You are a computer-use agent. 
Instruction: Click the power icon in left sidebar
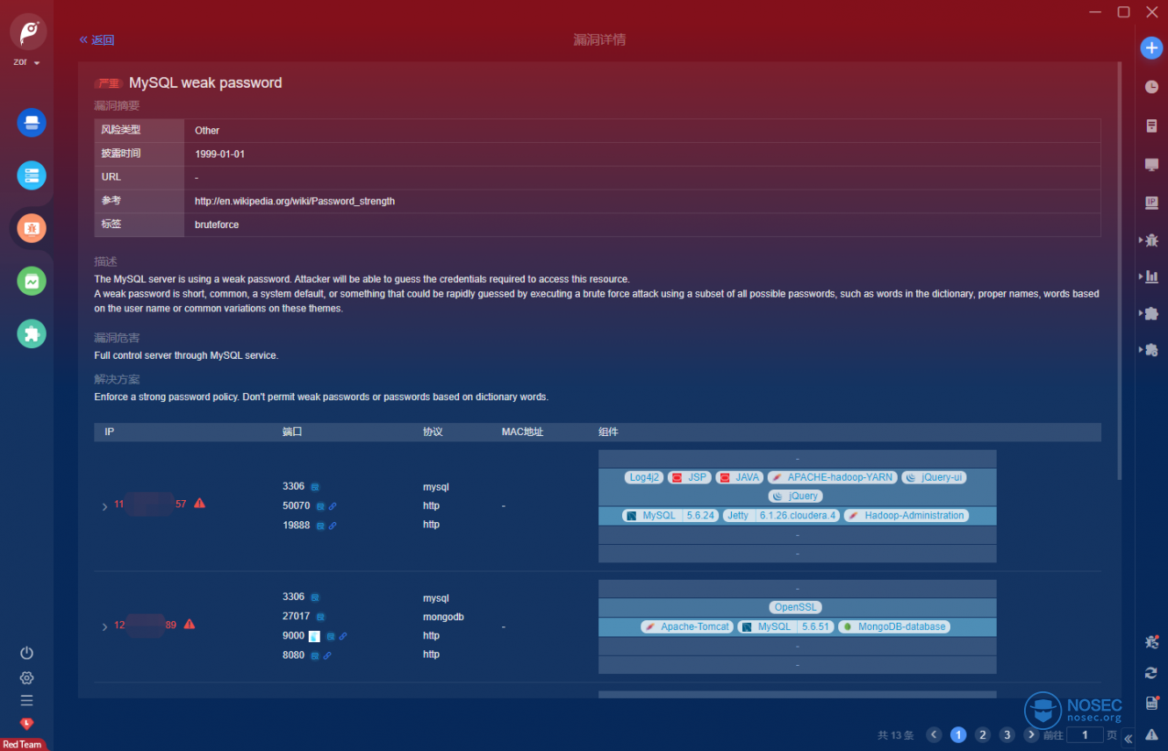[x=27, y=653]
